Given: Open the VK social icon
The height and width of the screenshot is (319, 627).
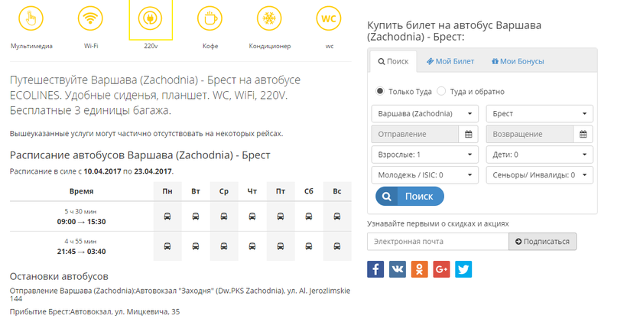Looking at the screenshot, I should [398, 269].
